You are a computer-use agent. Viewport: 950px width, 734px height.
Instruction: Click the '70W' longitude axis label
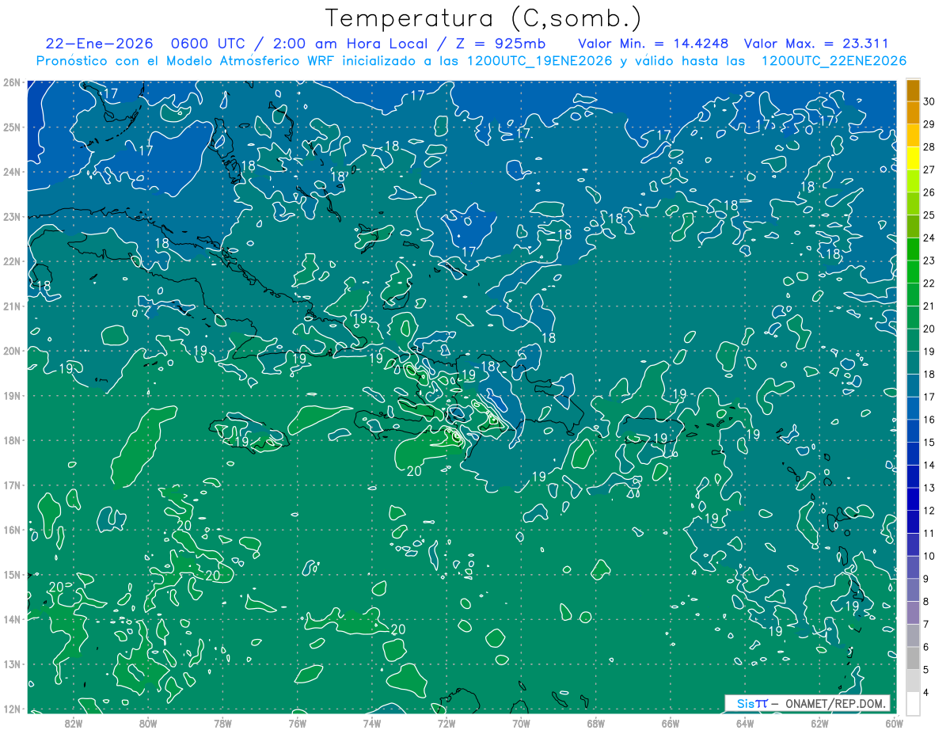point(521,723)
